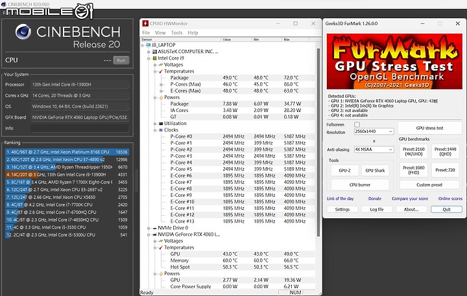Open the Anti-aliasing 4X MSAA dropdown

[374, 150]
